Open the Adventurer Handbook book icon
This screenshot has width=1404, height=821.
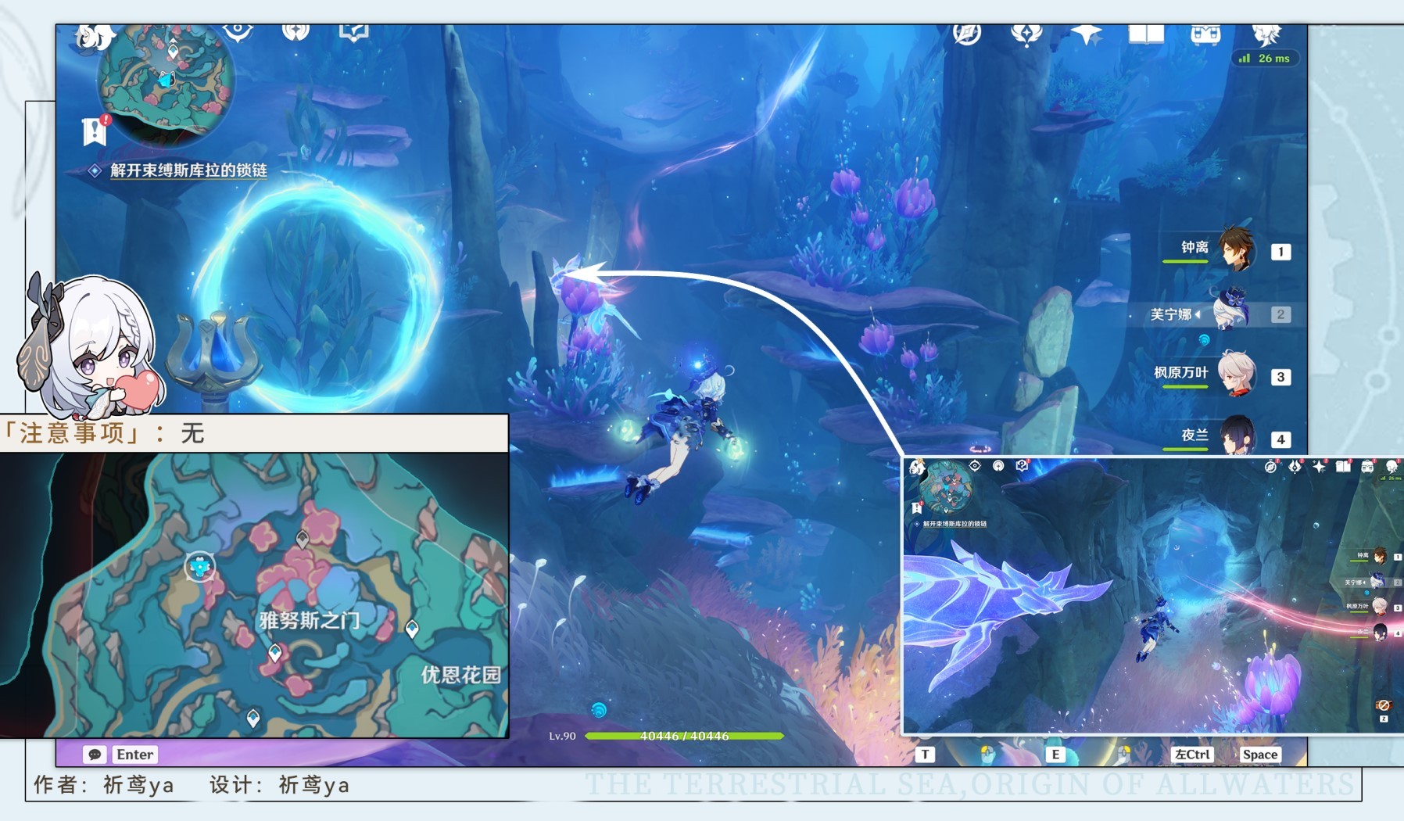[x=1145, y=34]
